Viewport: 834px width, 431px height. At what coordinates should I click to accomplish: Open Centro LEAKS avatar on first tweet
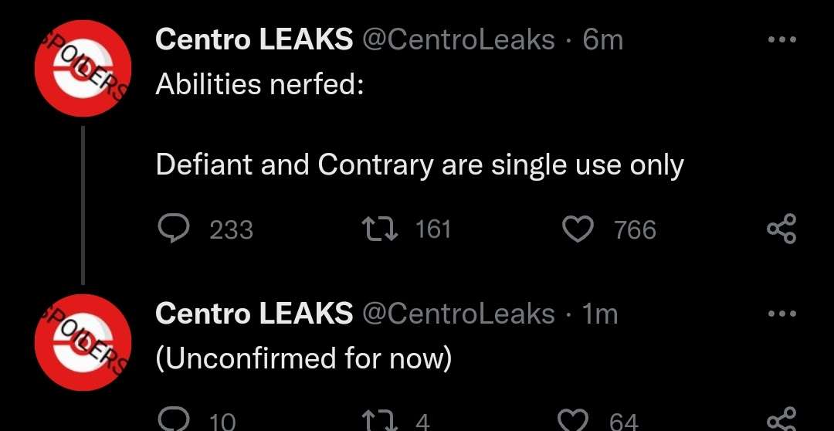(x=83, y=68)
